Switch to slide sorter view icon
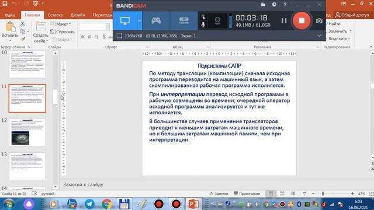The width and height of the screenshot is (374, 210). pyautogui.click(x=282, y=194)
